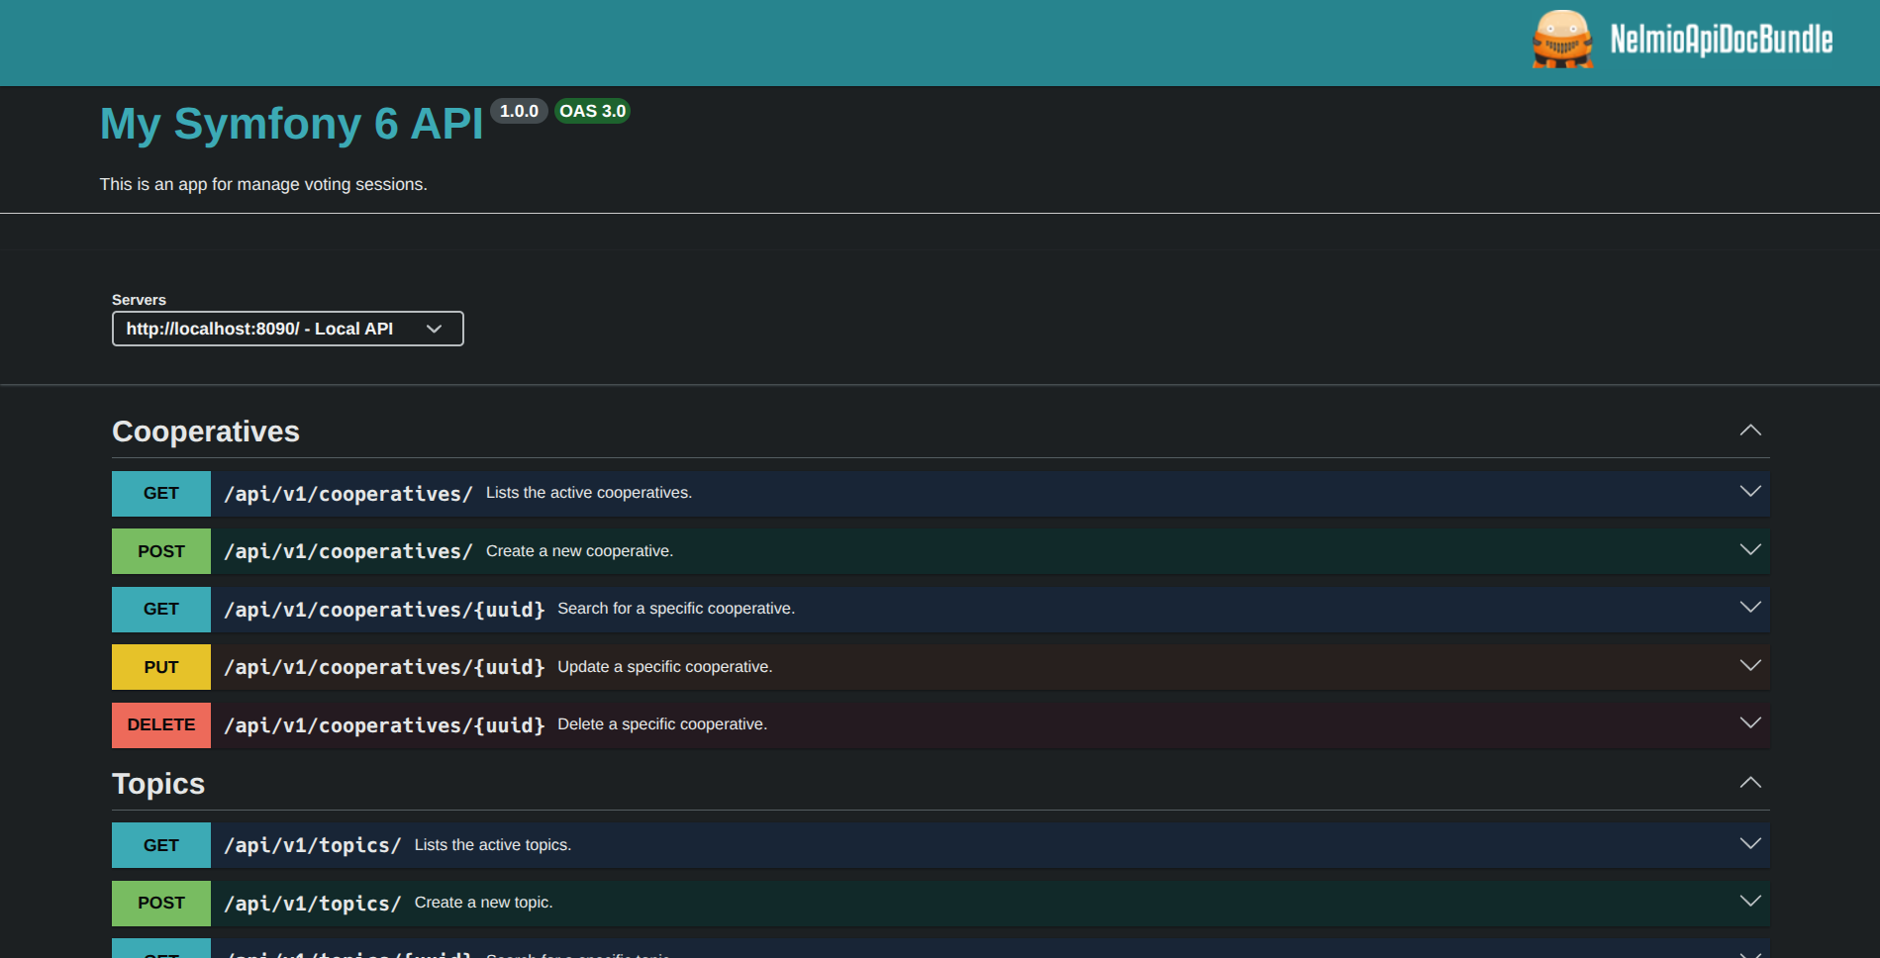The image size is (1880, 958).
Task: Click chevron on POST cooperatives row
Action: (x=1749, y=550)
